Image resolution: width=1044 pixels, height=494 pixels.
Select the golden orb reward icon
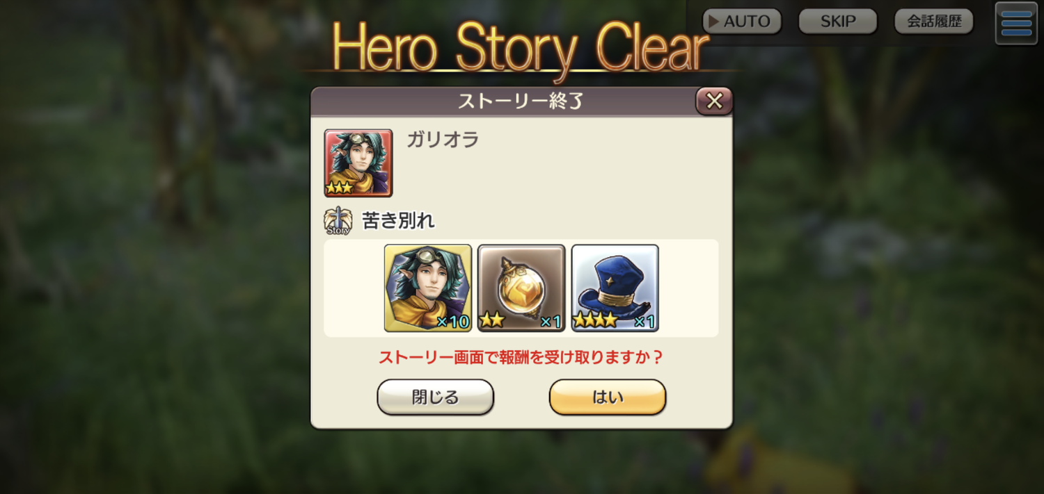[521, 288]
